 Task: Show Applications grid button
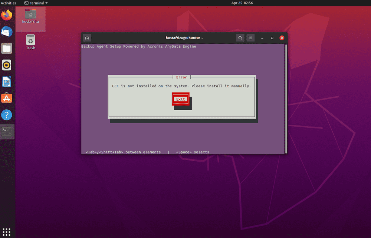[x=7, y=232]
